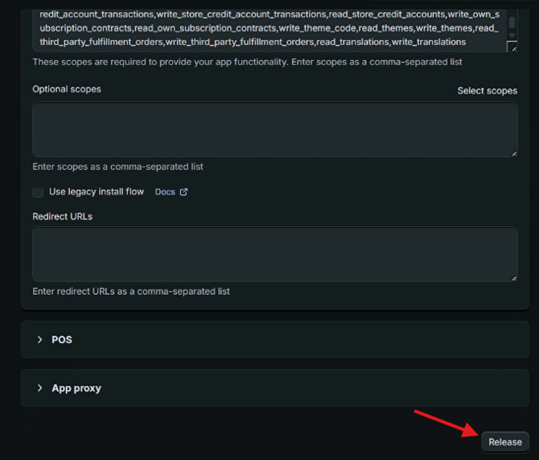Focus the Redirect URLs text area
This screenshot has height=460, width=539.
274,253
